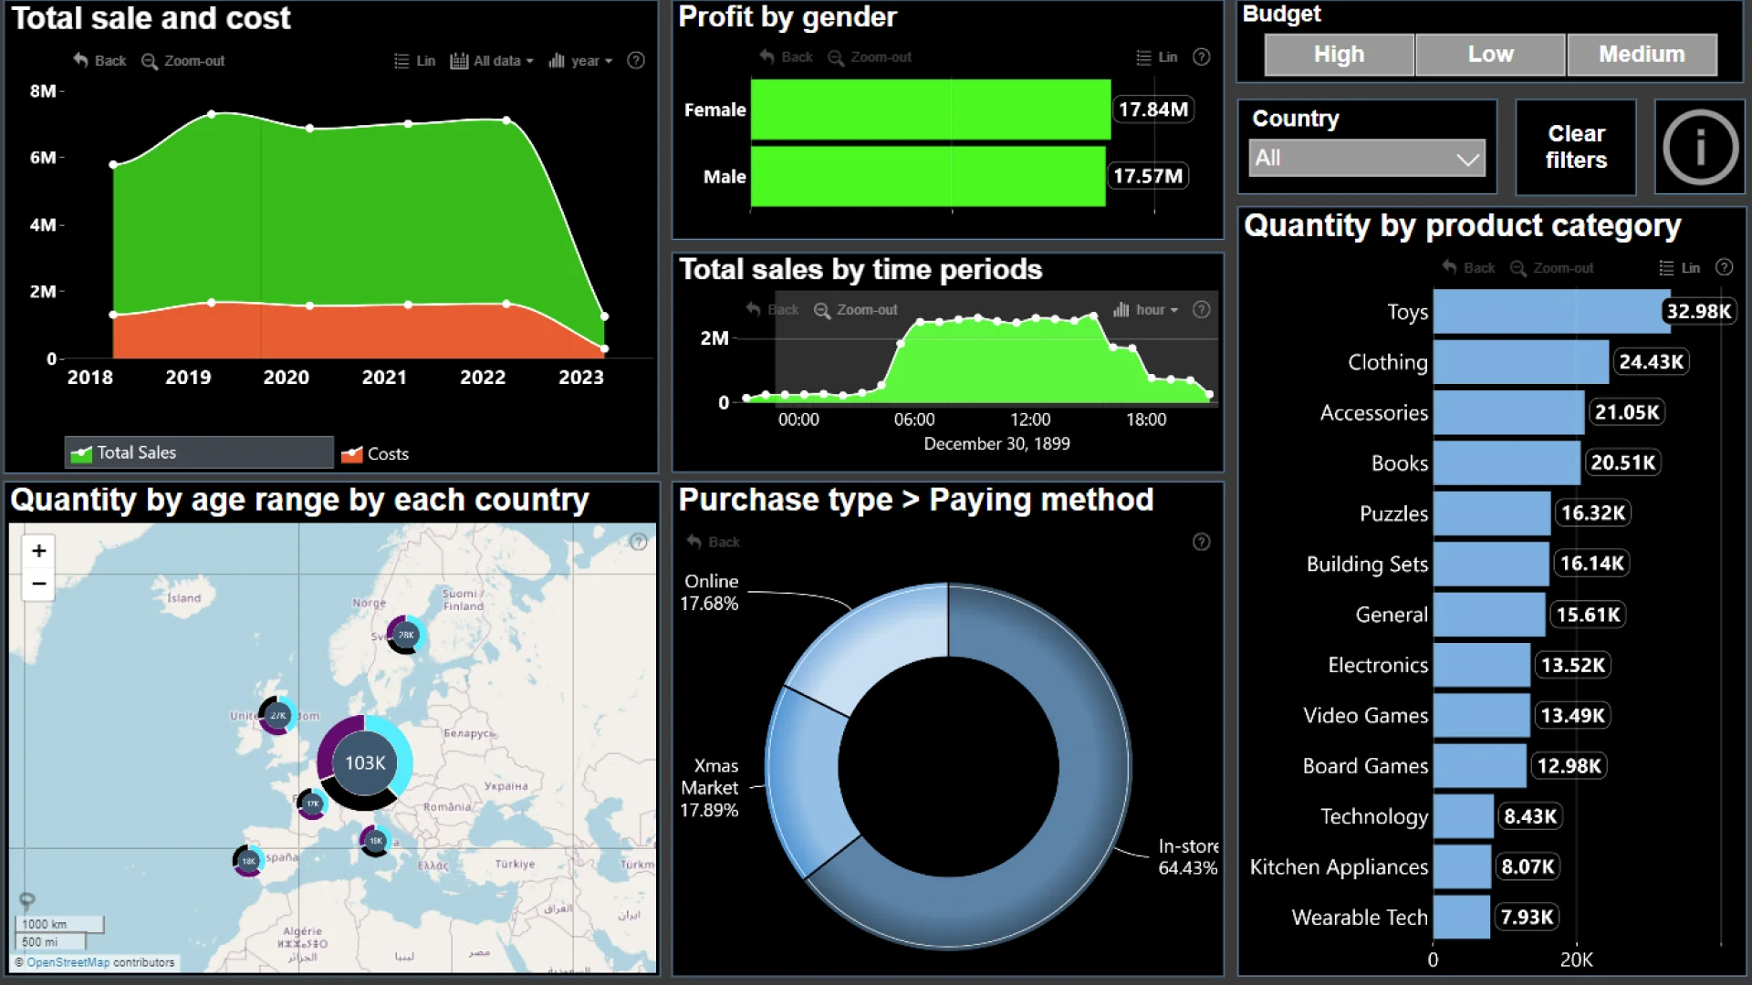Filter budget by Low

1491,55
